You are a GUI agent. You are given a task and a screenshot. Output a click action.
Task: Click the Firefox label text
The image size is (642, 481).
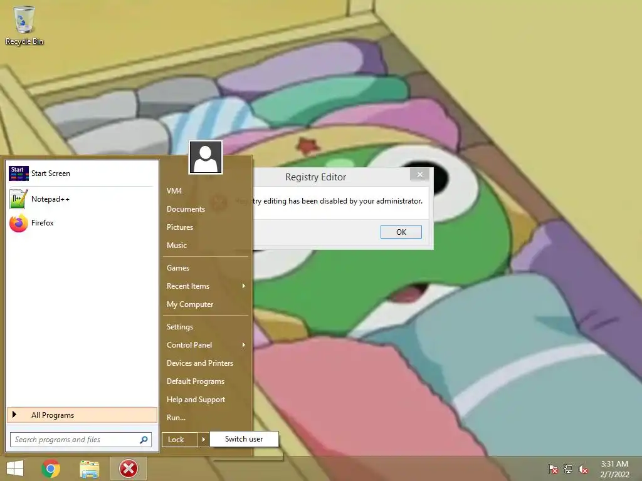43,223
